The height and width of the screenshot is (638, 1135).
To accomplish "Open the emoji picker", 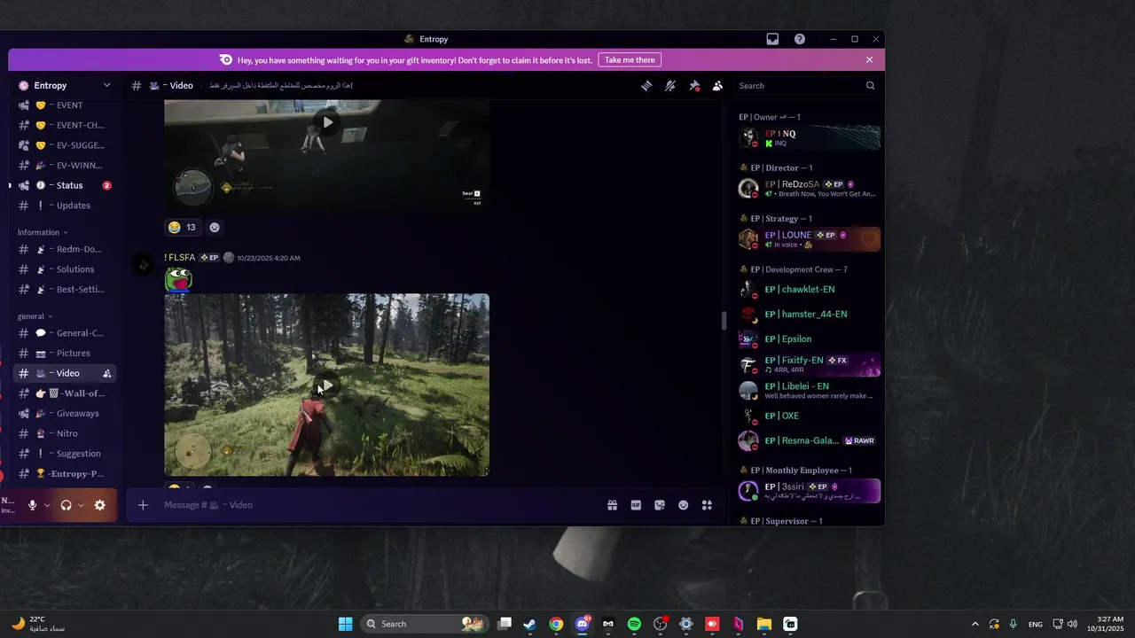I will [683, 505].
